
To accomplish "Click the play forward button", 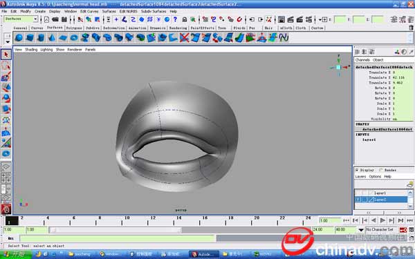I will point(382,220).
